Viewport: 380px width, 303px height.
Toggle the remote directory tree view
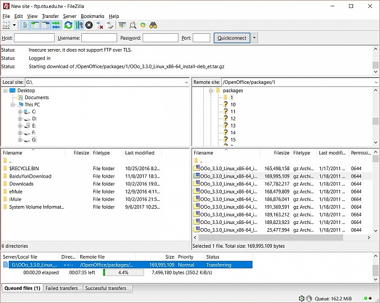[x=45, y=25]
